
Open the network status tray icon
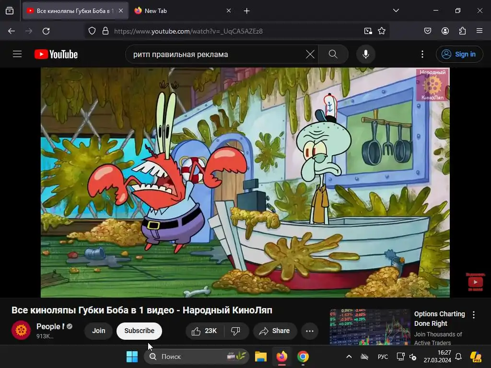pyautogui.click(x=400, y=356)
